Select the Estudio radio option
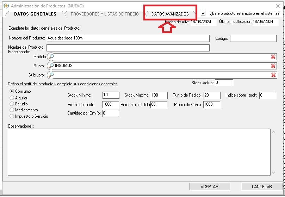Image resolution: width=285 pixels, height=197 pixels. point(12,104)
